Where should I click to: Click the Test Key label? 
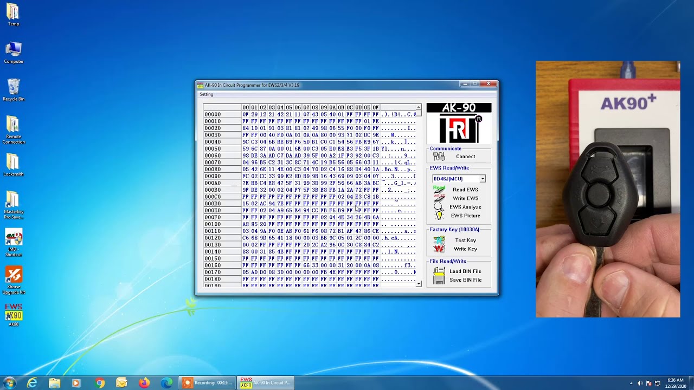465,240
